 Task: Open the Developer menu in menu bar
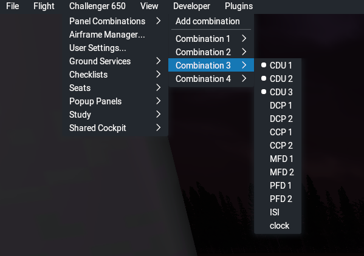pos(191,6)
